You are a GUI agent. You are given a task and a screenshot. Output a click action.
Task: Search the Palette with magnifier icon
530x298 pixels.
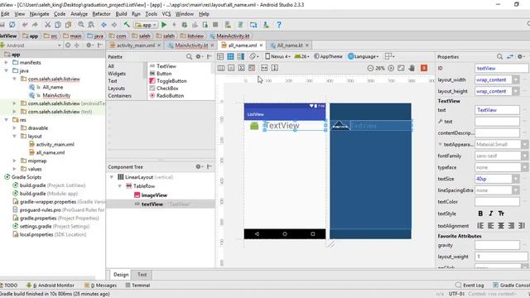tap(190, 56)
